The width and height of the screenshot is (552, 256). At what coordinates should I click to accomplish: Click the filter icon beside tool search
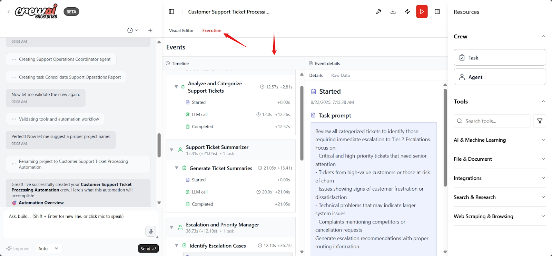point(540,121)
